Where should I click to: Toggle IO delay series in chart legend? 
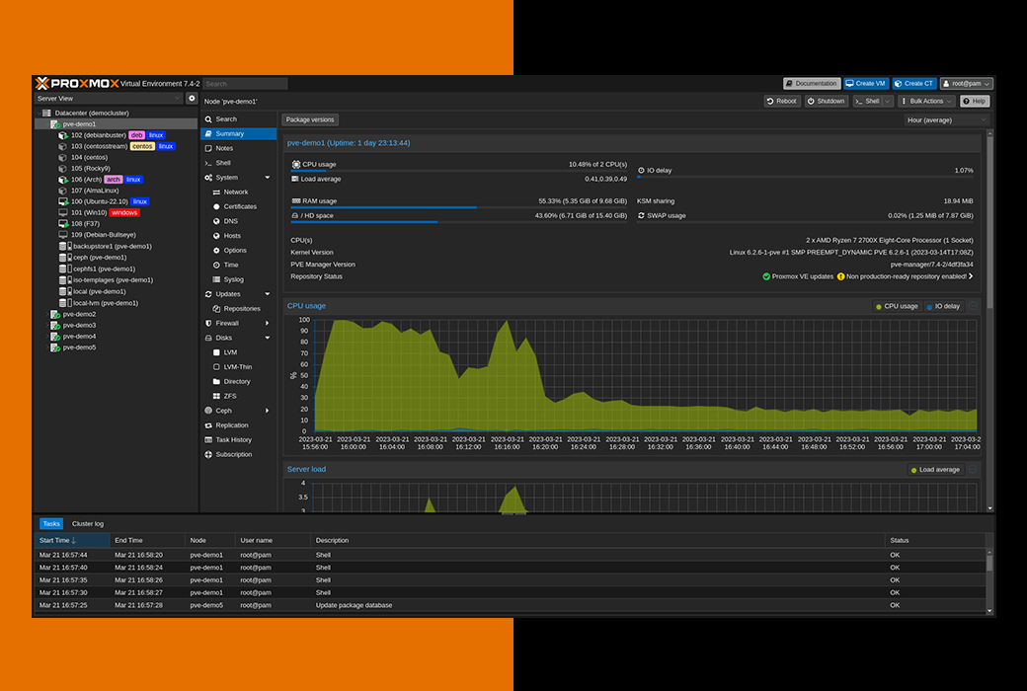943,306
